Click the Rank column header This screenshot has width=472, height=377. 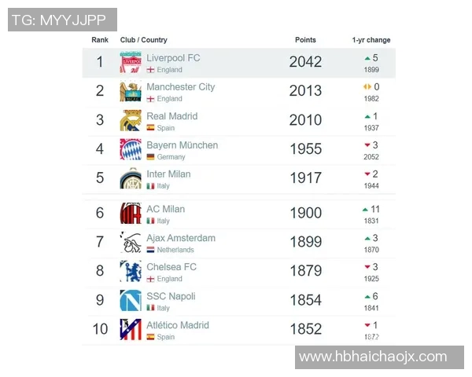[100, 40]
